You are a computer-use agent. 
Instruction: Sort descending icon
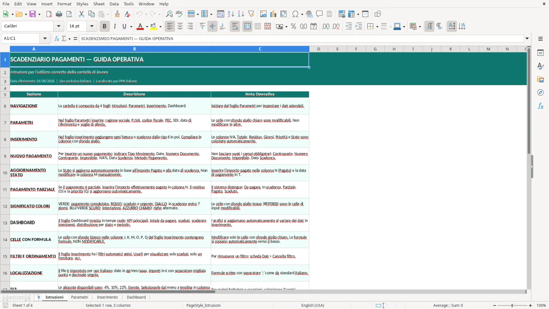(241, 14)
